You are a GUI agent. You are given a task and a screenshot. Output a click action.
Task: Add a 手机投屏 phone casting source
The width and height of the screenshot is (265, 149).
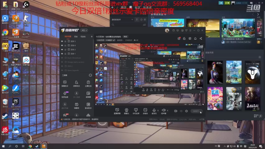(136, 111)
